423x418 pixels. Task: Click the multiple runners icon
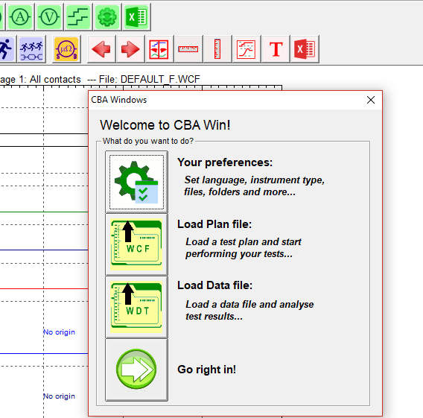[31, 49]
